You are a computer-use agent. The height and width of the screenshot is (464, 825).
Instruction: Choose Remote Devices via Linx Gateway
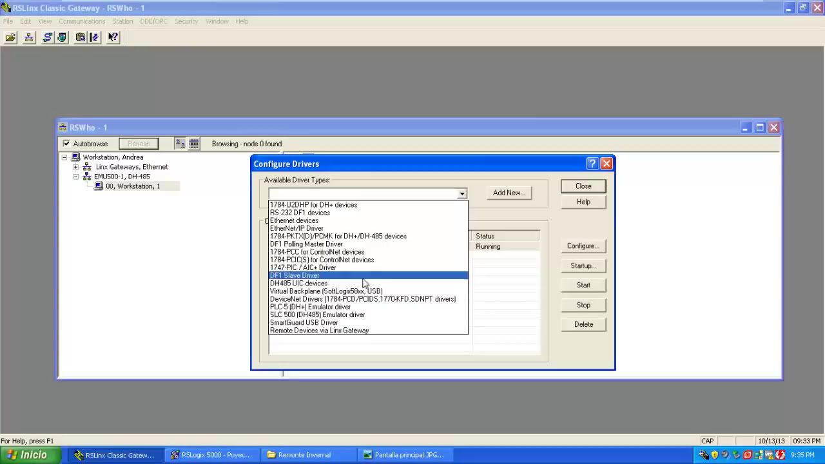click(x=368, y=331)
